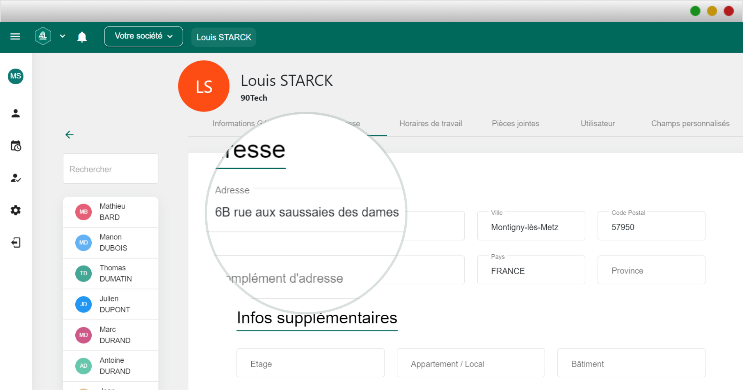Click the JD avatar of Julien DUPONT
The width and height of the screenshot is (743, 390).
84,304
